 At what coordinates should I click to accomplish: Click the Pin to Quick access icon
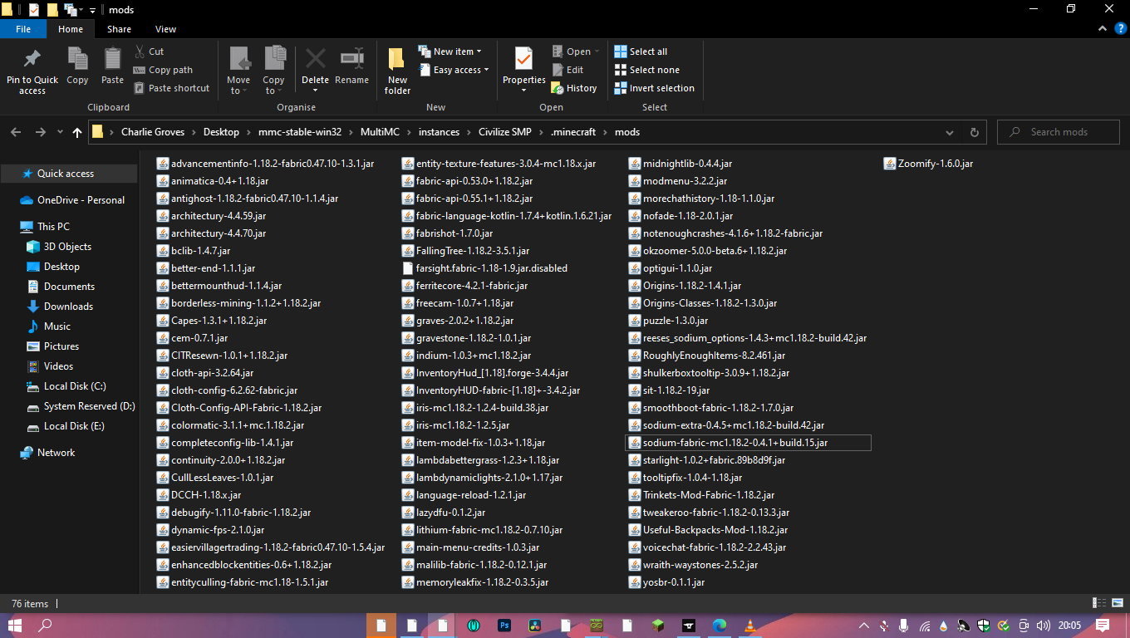(x=32, y=59)
